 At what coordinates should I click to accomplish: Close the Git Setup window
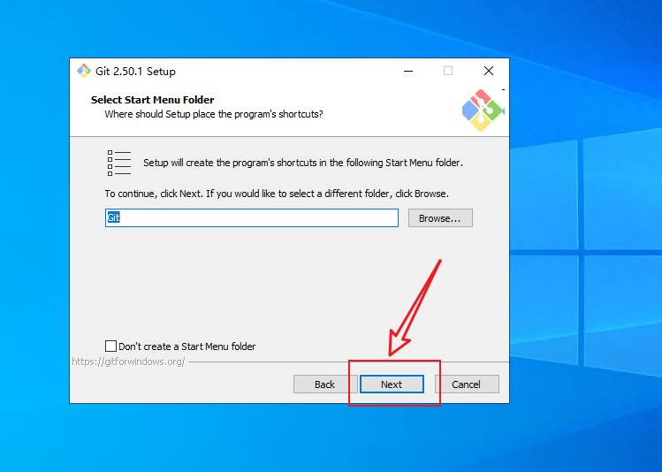pos(489,71)
